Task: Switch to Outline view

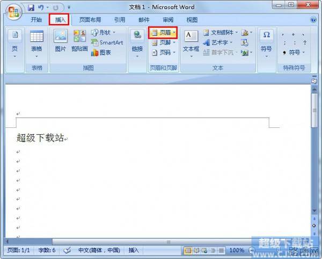Action: [213, 250]
